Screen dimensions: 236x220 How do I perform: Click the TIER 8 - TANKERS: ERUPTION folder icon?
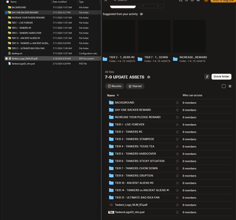pos(111,176)
